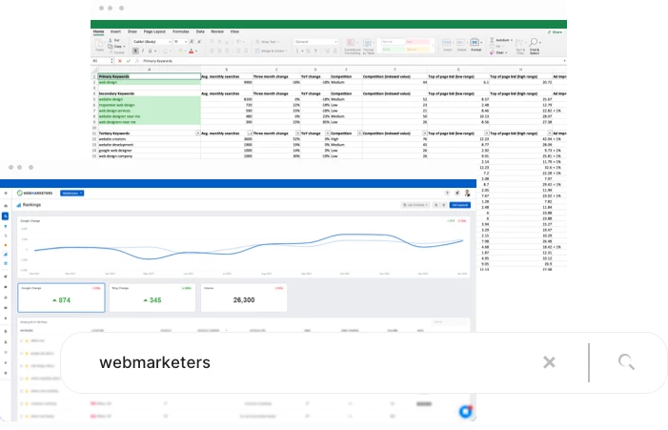Switch to the Formulas ribbon tab

pos(181,31)
